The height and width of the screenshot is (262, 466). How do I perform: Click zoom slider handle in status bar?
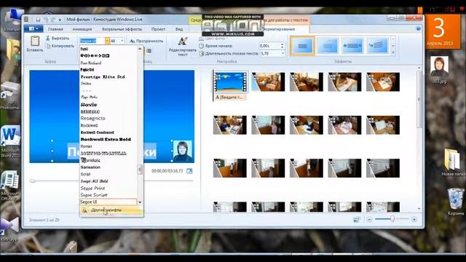tap(392, 219)
